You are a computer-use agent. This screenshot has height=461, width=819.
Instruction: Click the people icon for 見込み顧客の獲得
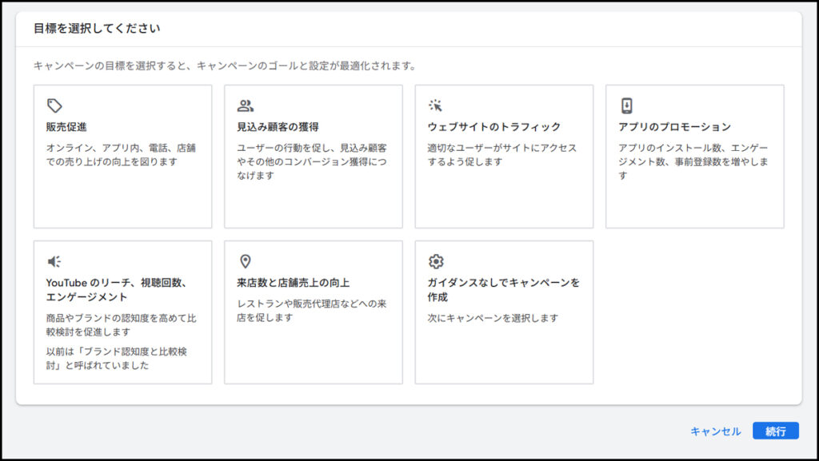245,105
